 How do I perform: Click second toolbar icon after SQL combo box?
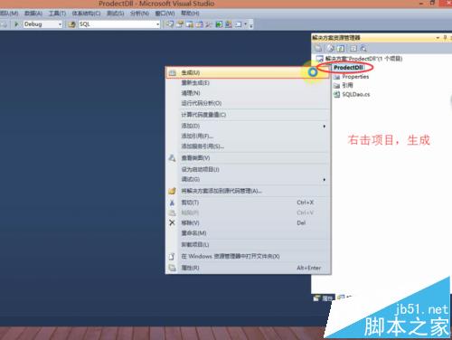tap(180, 24)
